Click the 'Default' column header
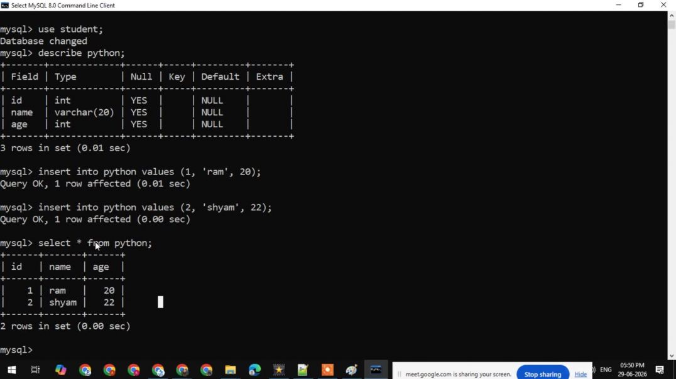Image resolution: width=676 pixels, height=379 pixels. (x=220, y=77)
